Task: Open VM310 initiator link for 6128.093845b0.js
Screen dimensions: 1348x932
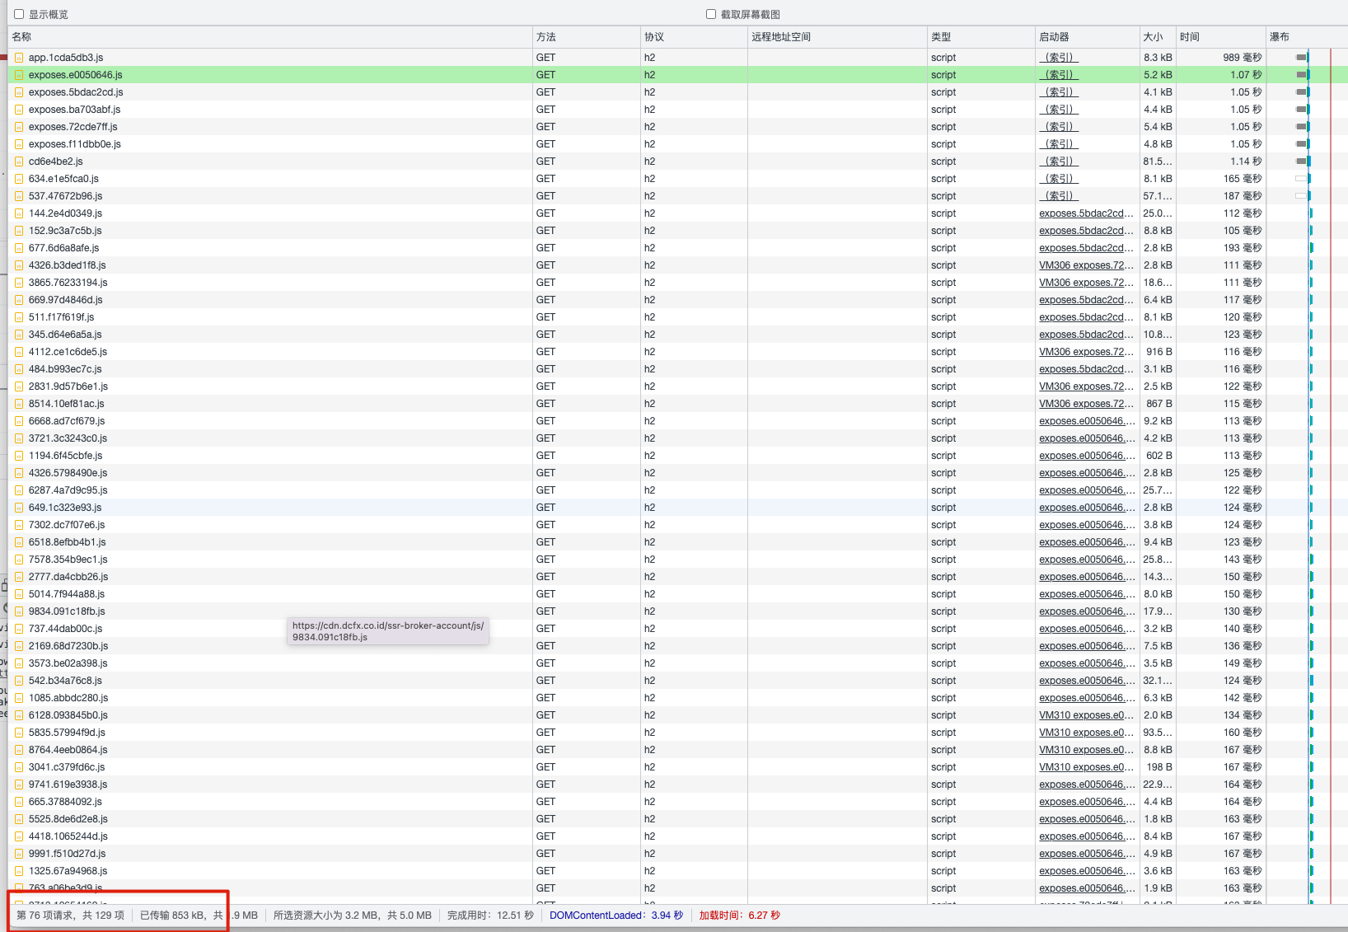Action: [x=1087, y=715]
